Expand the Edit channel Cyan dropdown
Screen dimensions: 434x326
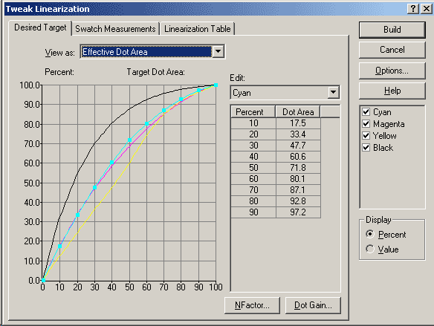[x=333, y=92]
